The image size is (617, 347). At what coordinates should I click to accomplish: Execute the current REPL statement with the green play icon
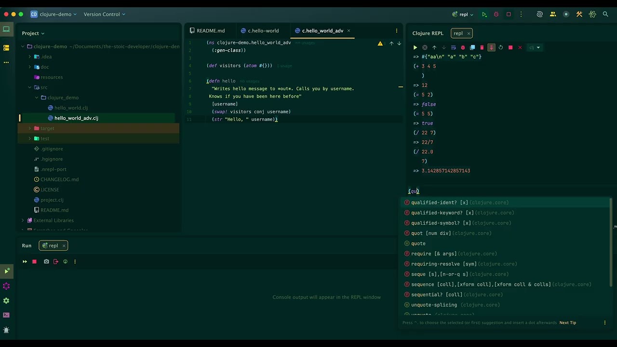pos(415,47)
